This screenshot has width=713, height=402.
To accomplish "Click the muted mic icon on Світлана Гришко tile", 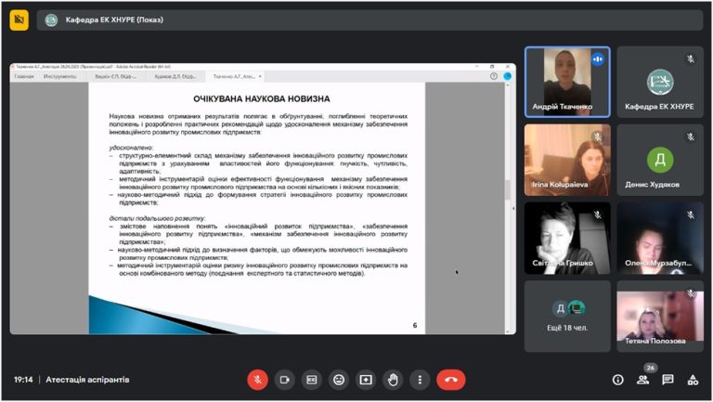I will pyautogui.click(x=598, y=214).
